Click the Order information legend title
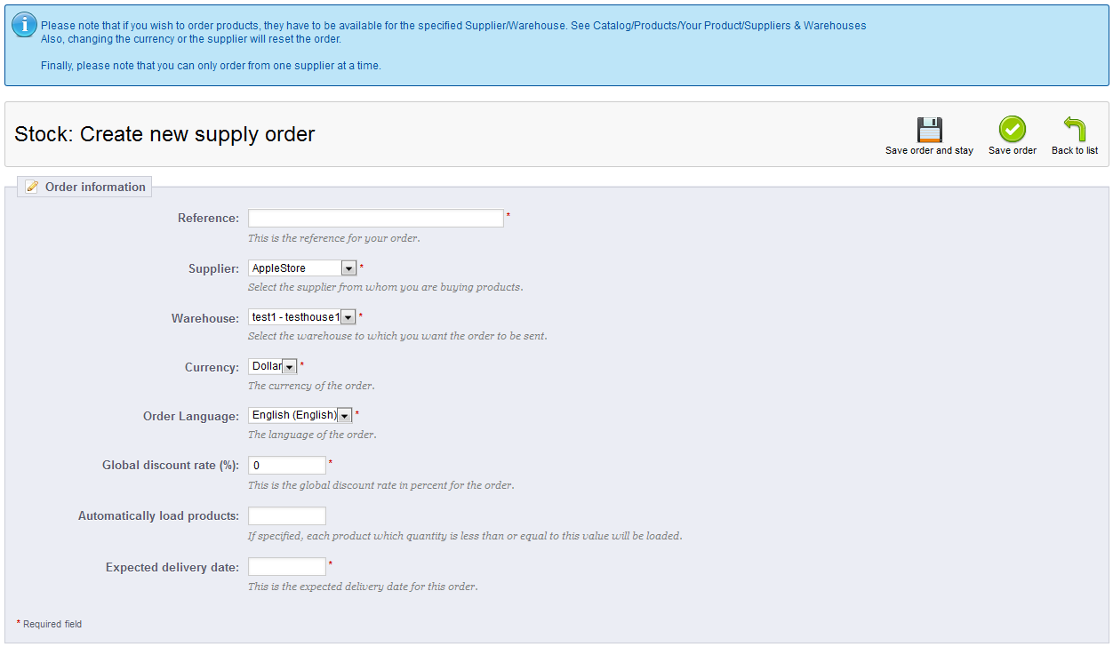Image resolution: width=1113 pixels, height=647 pixels. tap(95, 187)
